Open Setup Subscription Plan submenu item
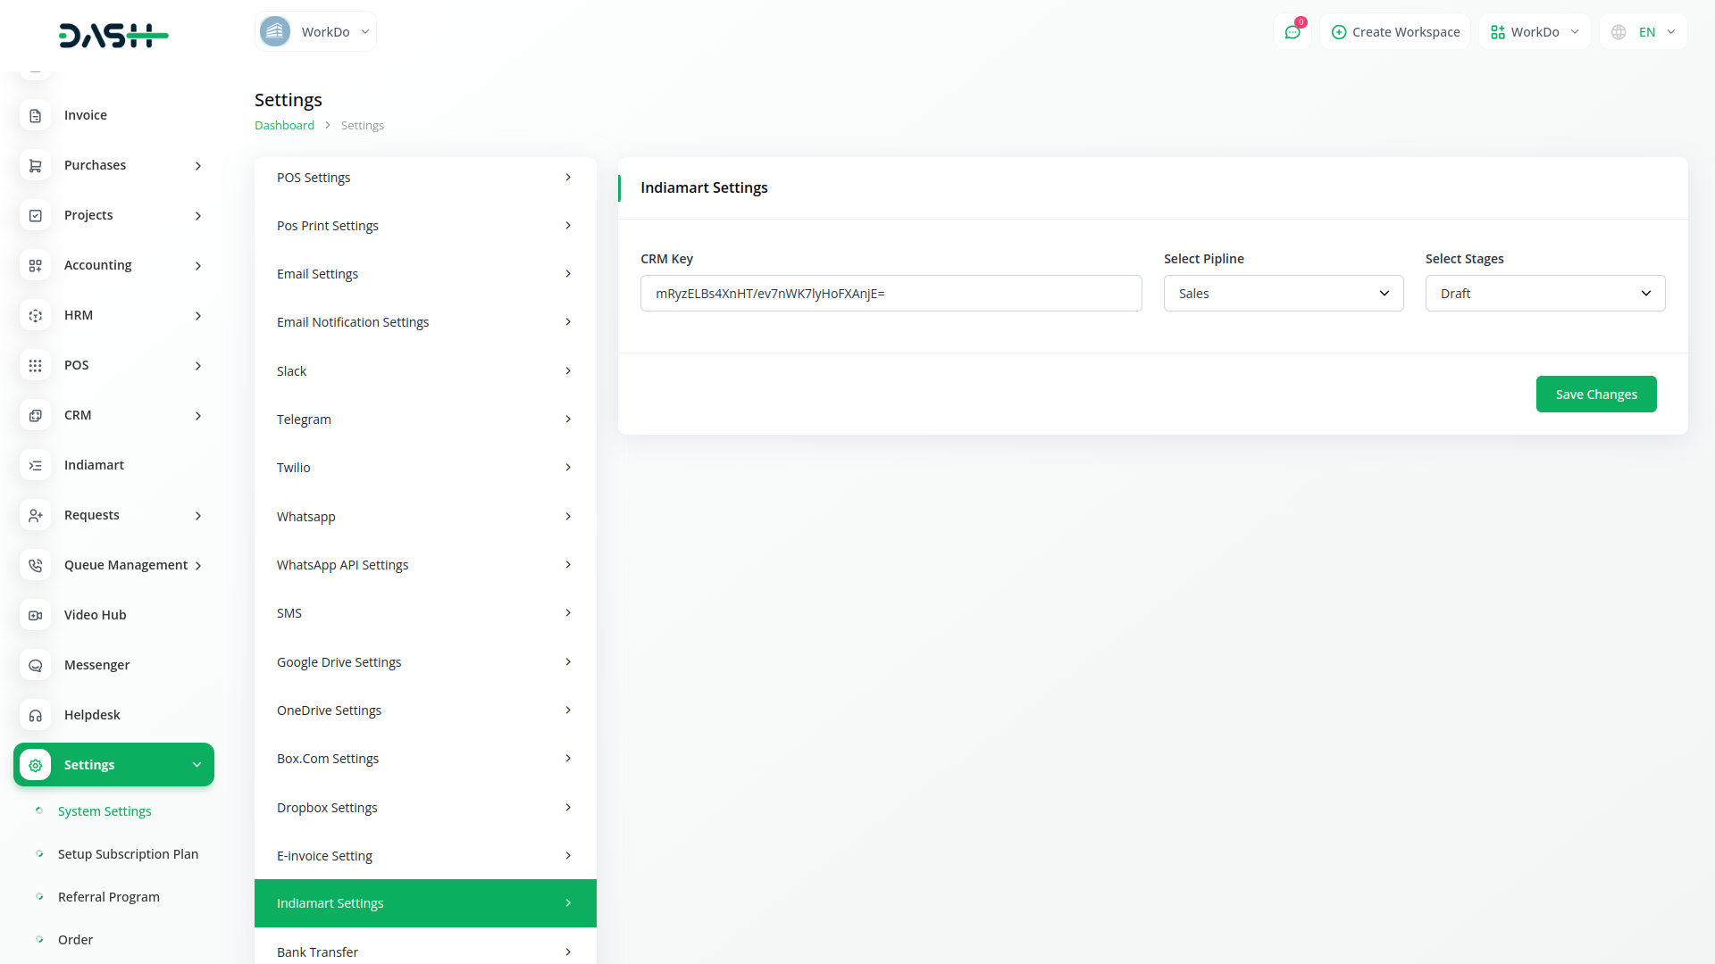 click(x=128, y=854)
